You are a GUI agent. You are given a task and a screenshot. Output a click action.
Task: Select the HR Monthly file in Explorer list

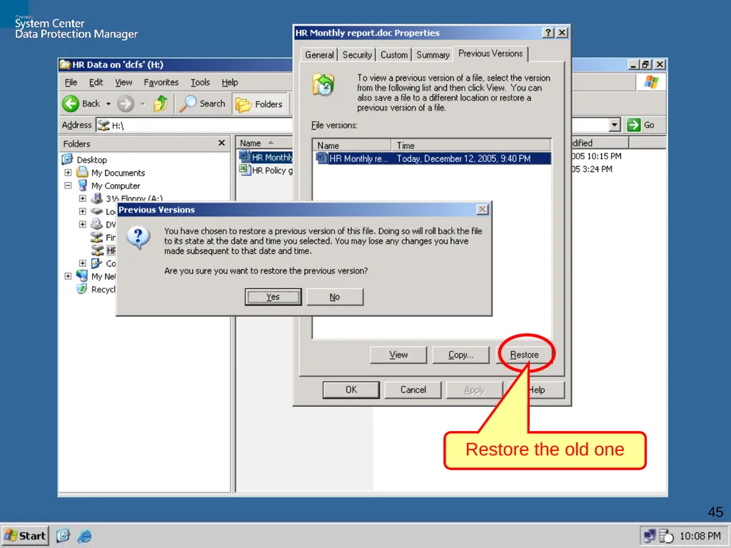tap(267, 157)
